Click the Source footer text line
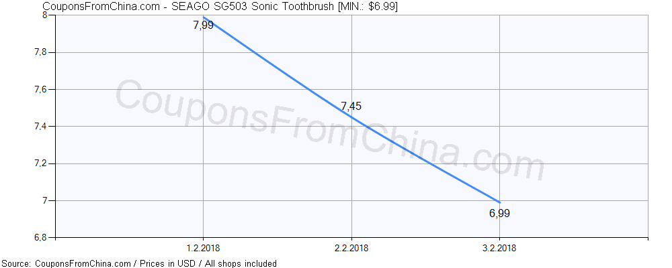This screenshot has width=672, height=268. [x=138, y=263]
